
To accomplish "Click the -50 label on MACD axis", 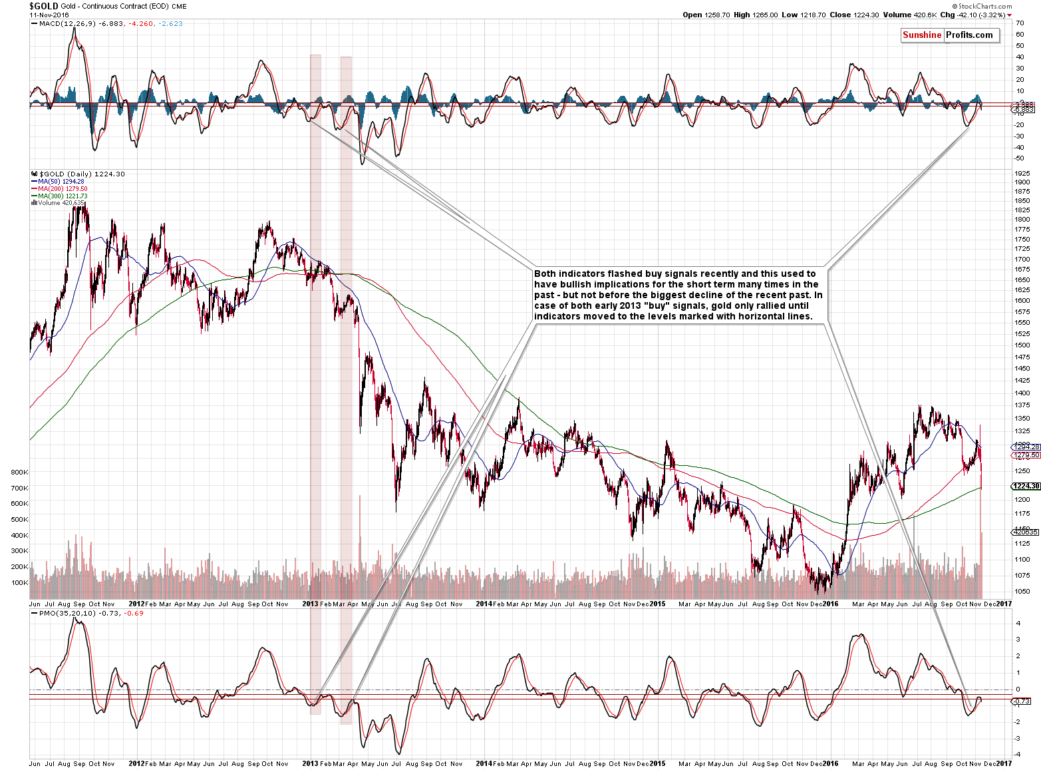I will pyautogui.click(x=1019, y=158).
